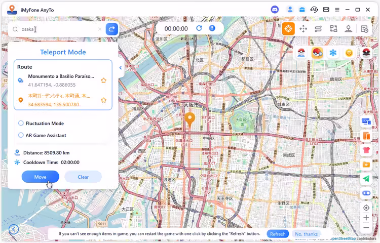The image size is (380, 243).
Task: Open the mail feedback icon
Action: click(326, 10)
